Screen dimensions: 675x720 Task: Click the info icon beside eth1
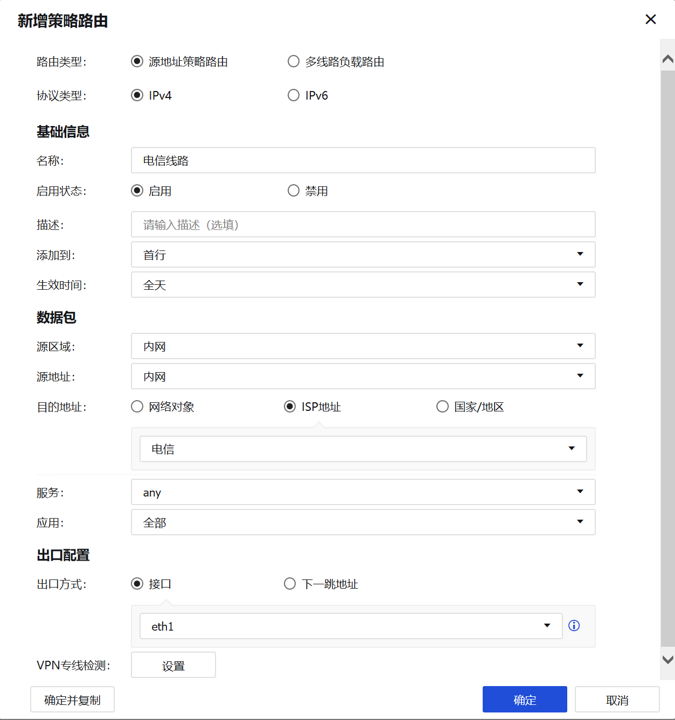tap(574, 625)
